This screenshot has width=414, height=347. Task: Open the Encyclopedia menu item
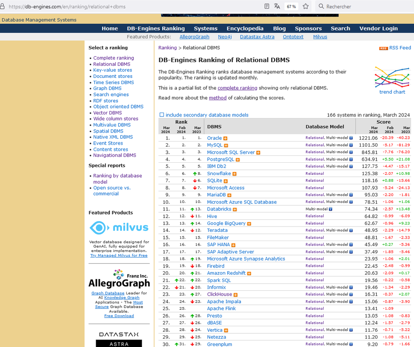coord(245,29)
